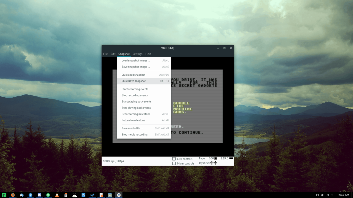Select Save media file
Screen dimensions: 353x198
click(x=144, y=128)
